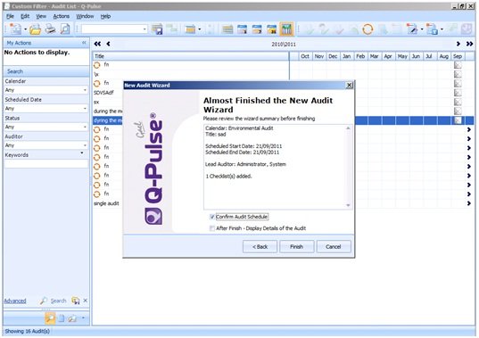This screenshot has width=479, height=338.
Task: Select the document pane icon at bottom
Action: point(62,318)
